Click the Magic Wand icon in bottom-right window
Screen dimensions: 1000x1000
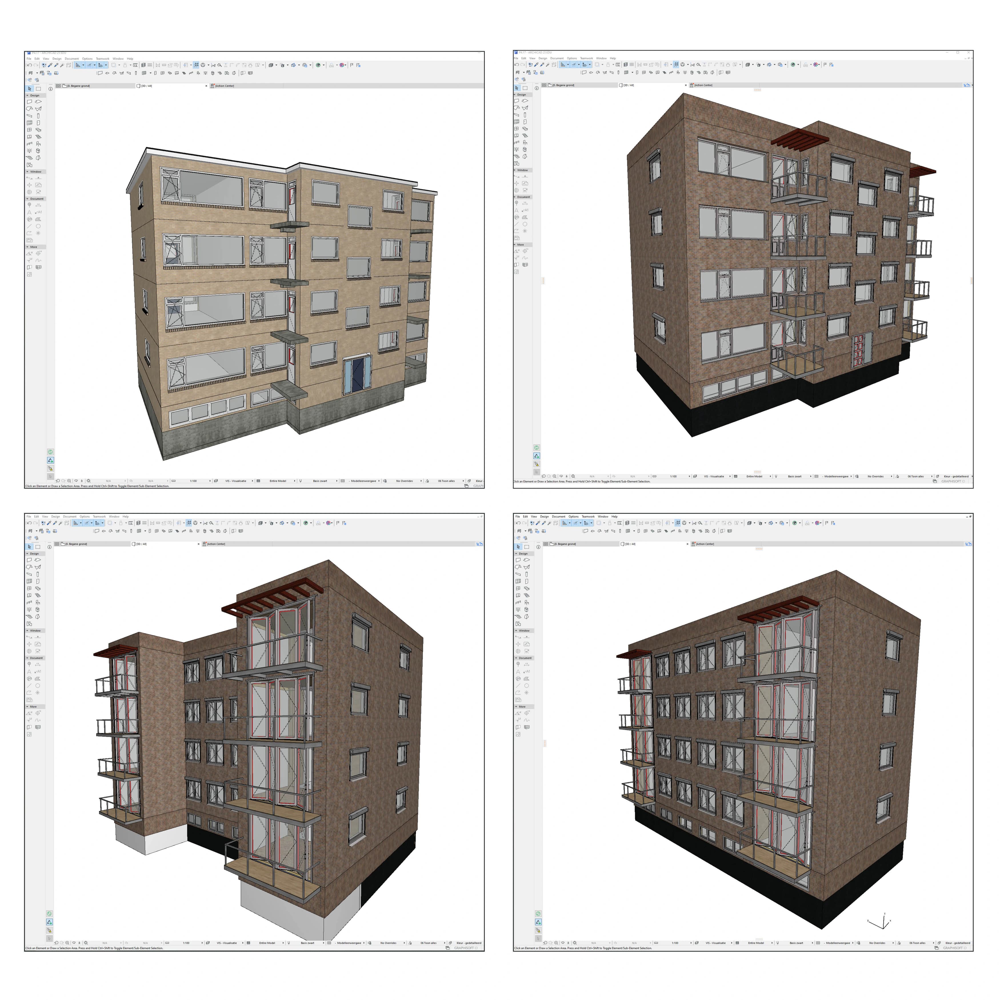pyautogui.click(x=550, y=523)
